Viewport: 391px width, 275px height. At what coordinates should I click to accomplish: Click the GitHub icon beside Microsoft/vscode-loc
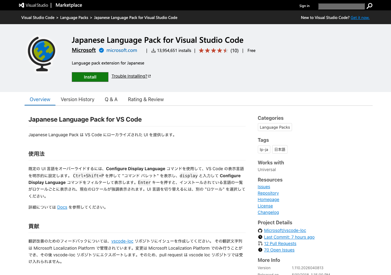click(x=260, y=231)
